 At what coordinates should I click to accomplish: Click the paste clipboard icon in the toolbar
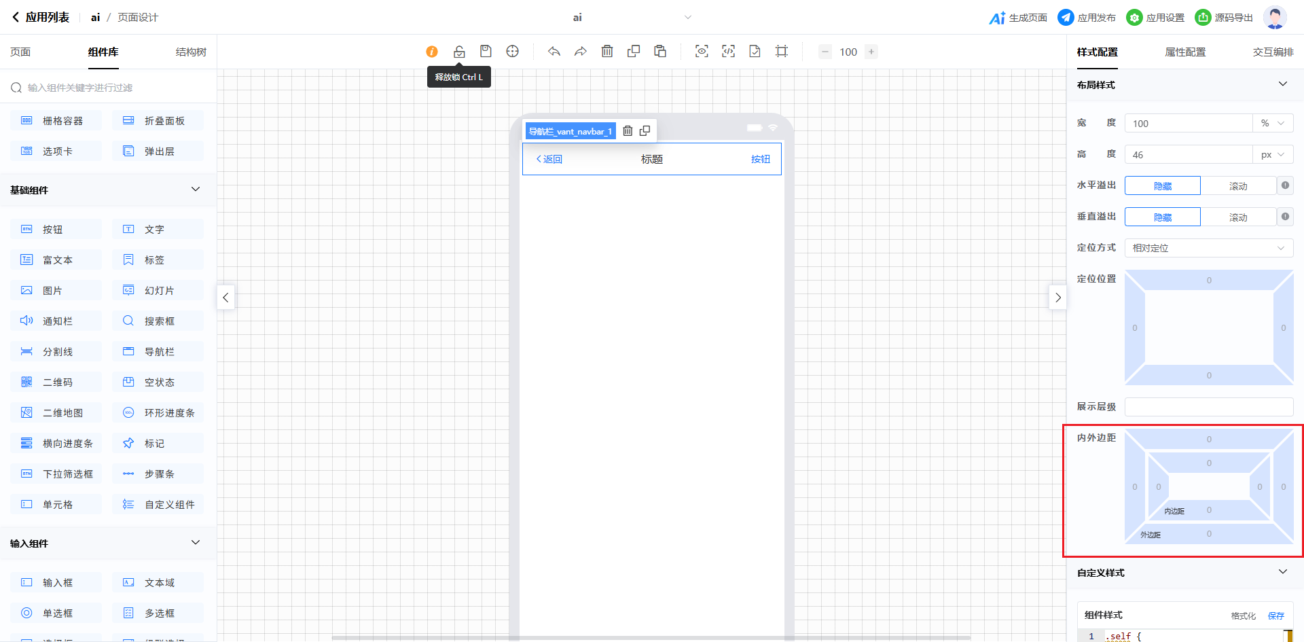tap(660, 52)
